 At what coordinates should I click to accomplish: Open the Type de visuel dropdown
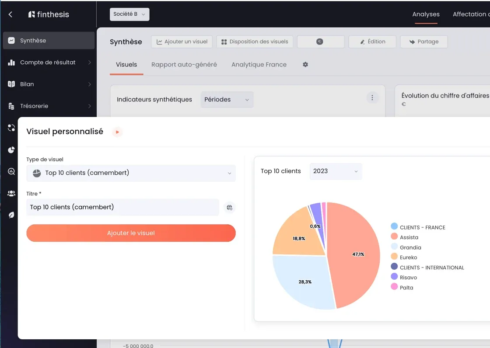click(131, 173)
